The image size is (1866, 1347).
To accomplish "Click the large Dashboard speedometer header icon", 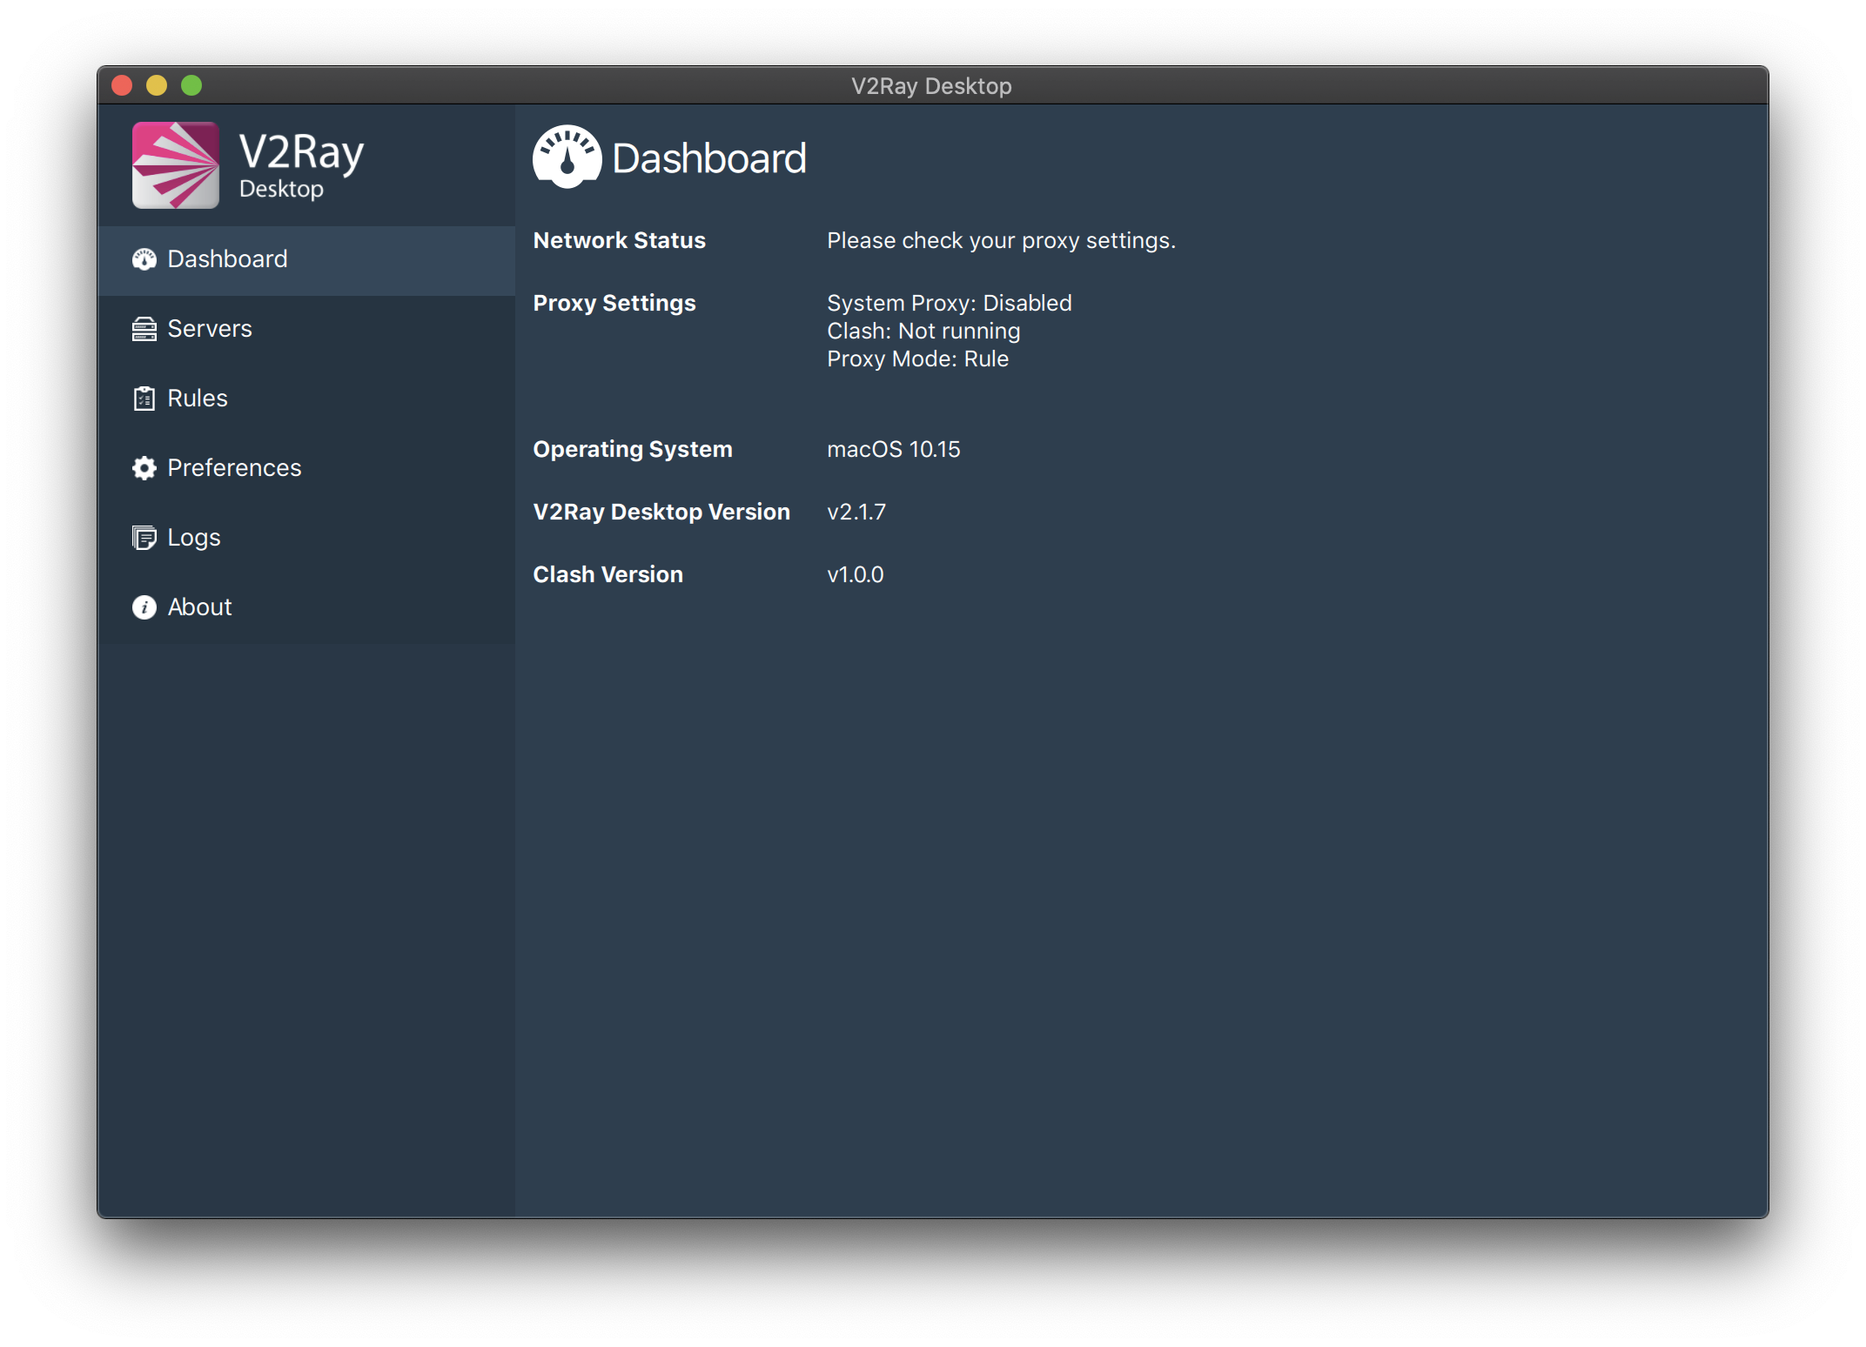I will (567, 157).
